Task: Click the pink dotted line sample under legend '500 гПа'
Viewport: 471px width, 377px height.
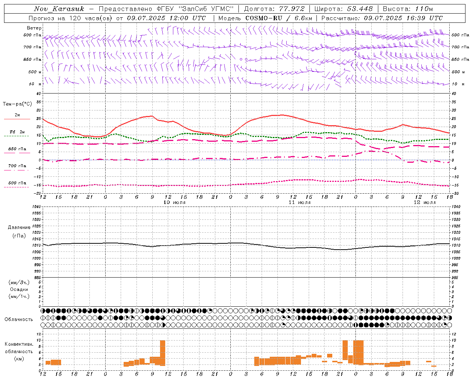Action: coord(16,187)
